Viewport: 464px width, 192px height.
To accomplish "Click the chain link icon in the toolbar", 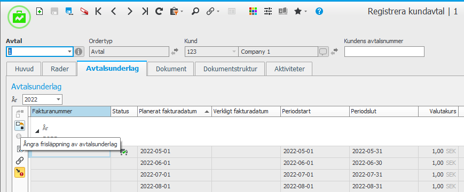I will [x=210, y=12].
